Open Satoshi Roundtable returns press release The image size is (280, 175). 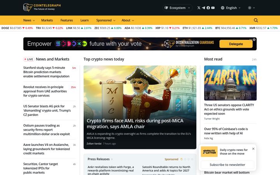tap(166, 168)
